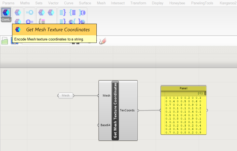Image resolution: width=237 pixels, height=151 pixels.
Task: Click the opening-brace-with-list icon in top row
Action: 72,12
